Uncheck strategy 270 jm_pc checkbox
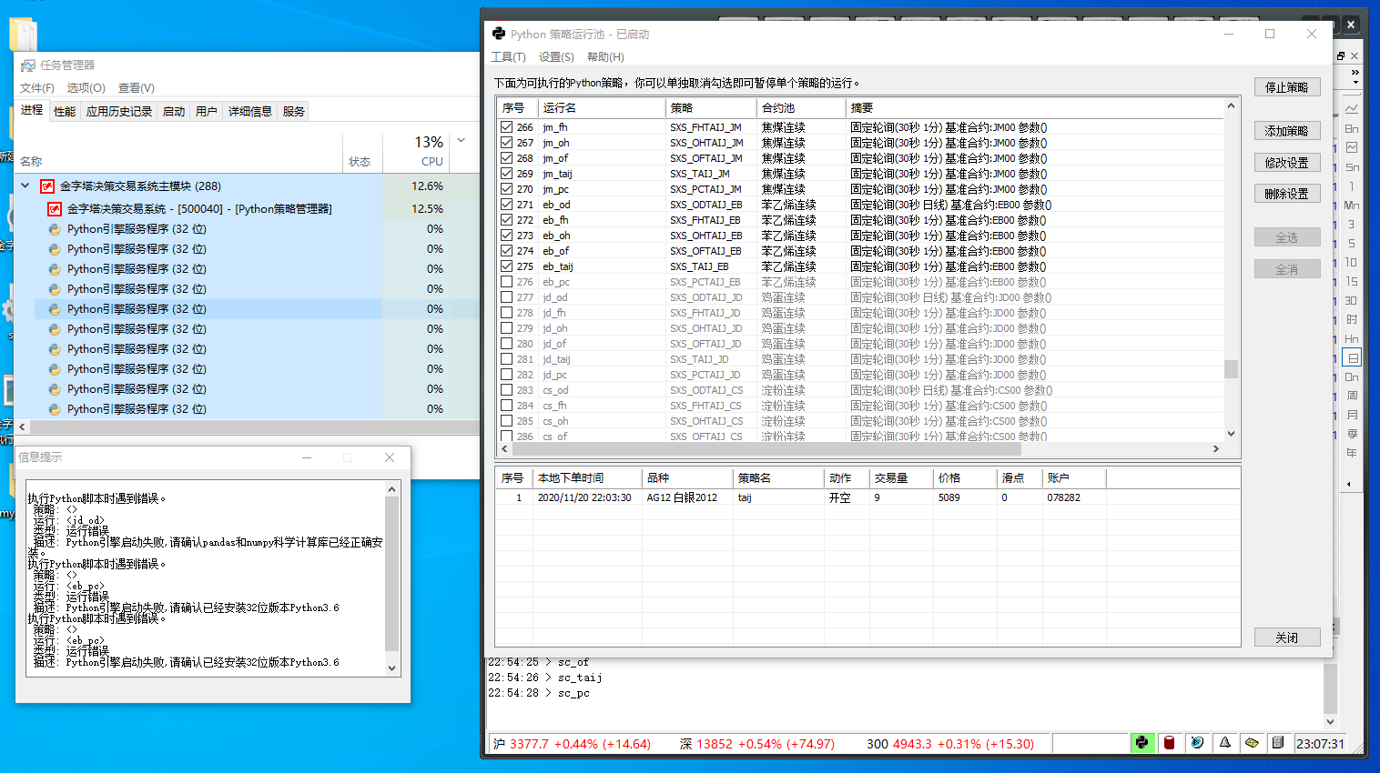This screenshot has width=1380, height=773. click(x=506, y=189)
